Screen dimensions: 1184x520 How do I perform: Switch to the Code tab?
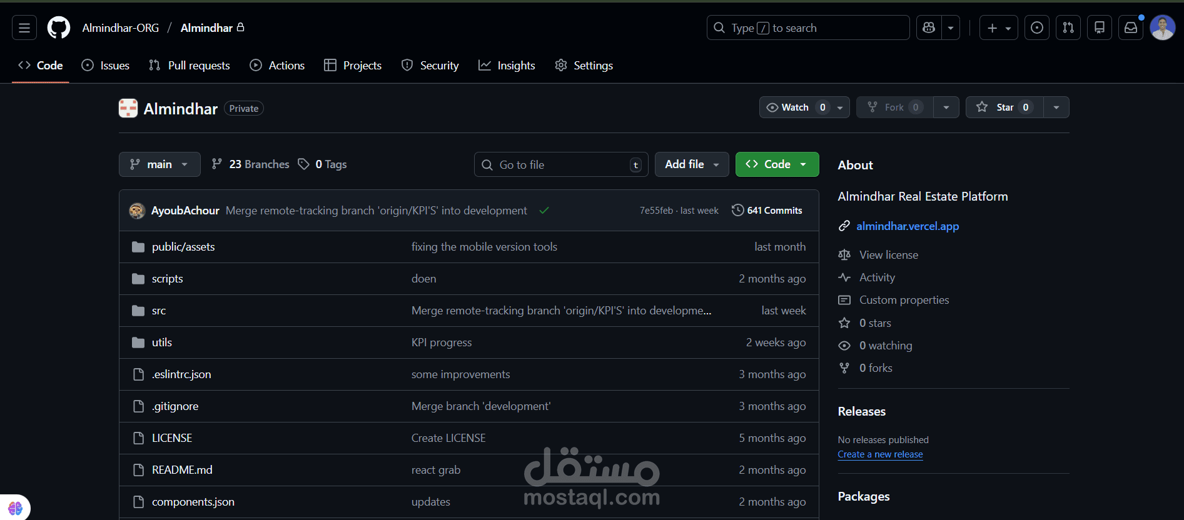41,66
